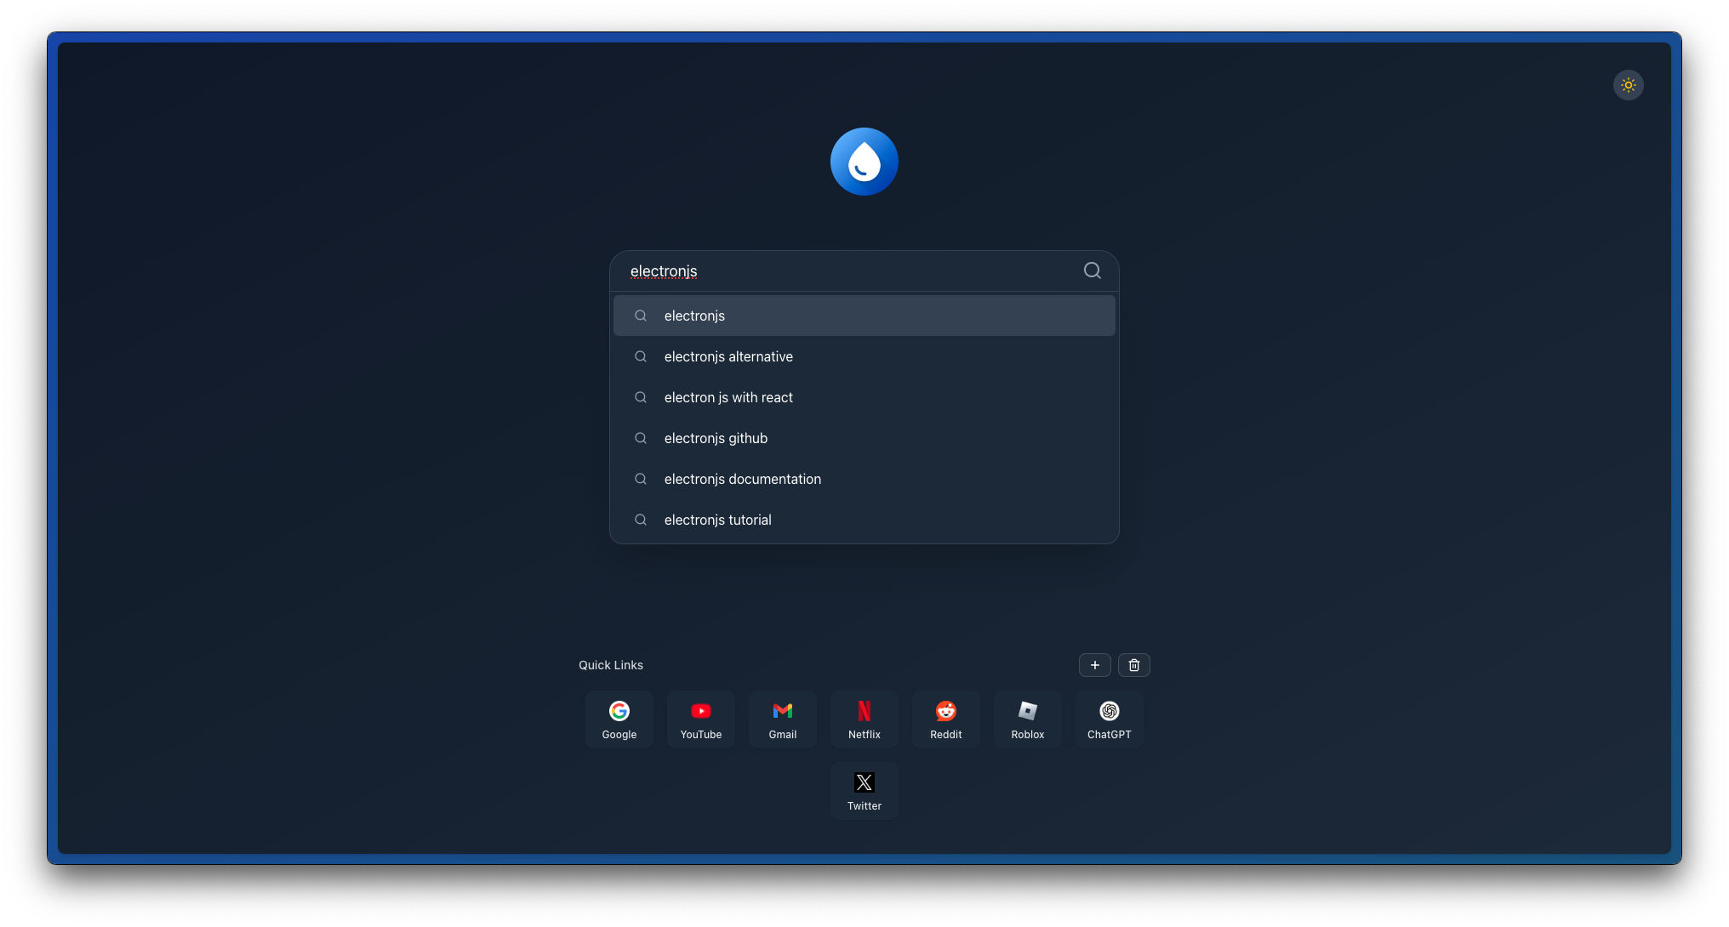Open the Twitter quick link
The height and width of the screenshot is (927, 1729).
[x=864, y=791]
